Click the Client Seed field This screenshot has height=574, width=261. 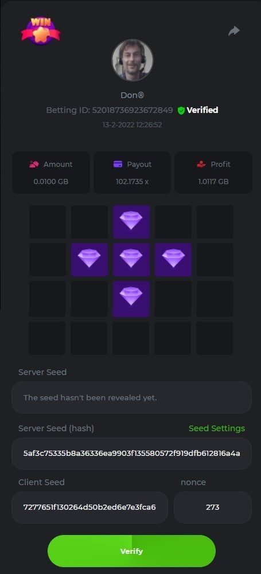pos(89,507)
